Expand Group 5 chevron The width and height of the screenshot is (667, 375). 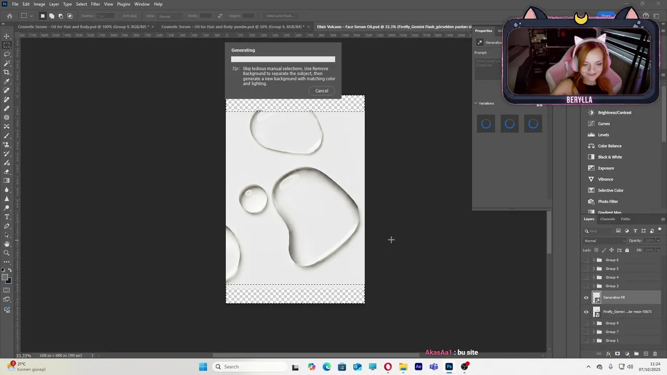tap(594, 269)
